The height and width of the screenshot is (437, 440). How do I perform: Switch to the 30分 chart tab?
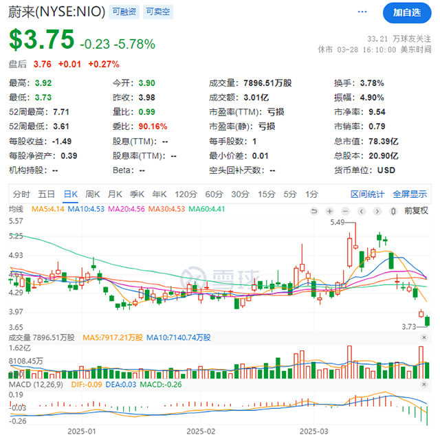point(241,194)
